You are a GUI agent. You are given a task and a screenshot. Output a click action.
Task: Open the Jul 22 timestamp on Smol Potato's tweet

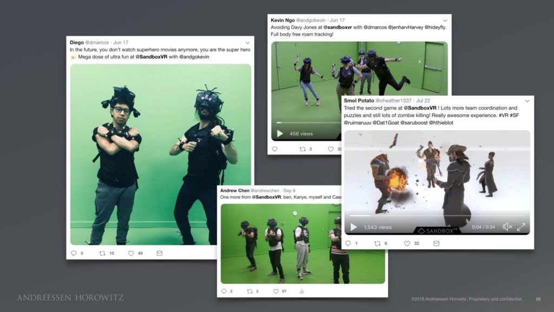click(x=423, y=100)
